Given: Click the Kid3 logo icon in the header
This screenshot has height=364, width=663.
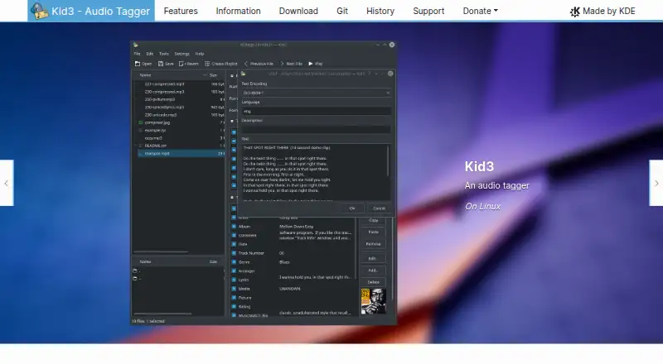Looking at the screenshot, I should (x=39, y=11).
